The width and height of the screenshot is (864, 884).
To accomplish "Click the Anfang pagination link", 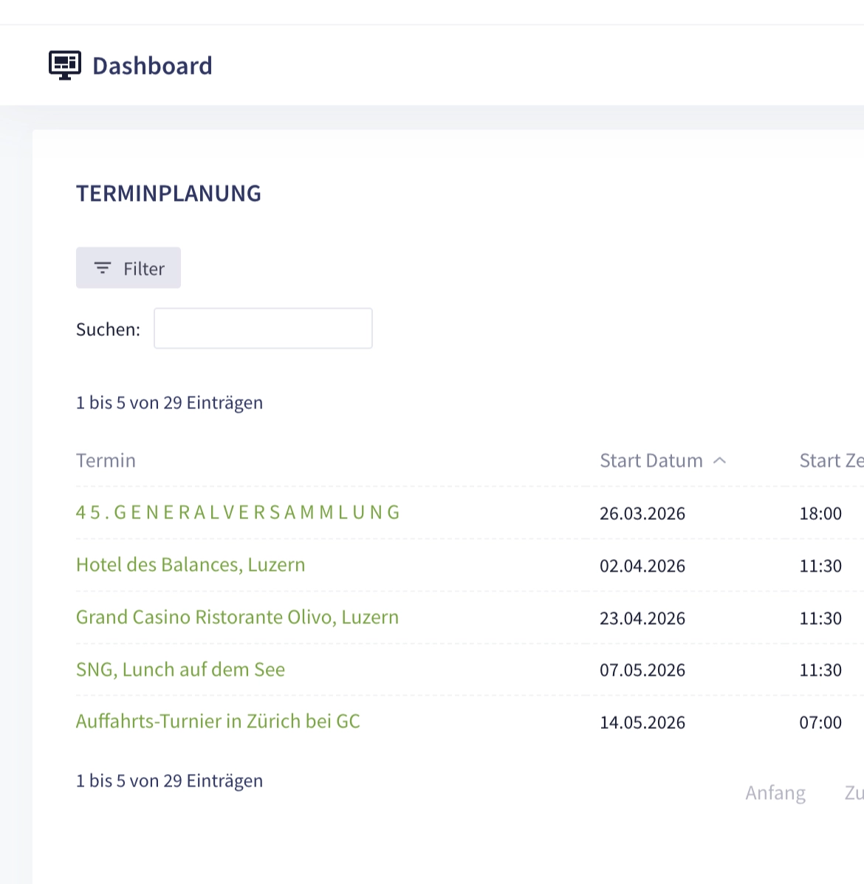I will pyautogui.click(x=775, y=792).
